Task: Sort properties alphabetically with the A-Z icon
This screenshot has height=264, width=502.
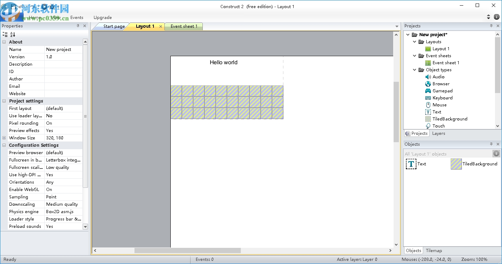Action: tap(13, 34)
